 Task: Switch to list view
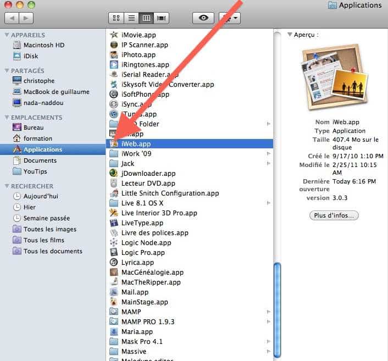click(x=131, y=18)
